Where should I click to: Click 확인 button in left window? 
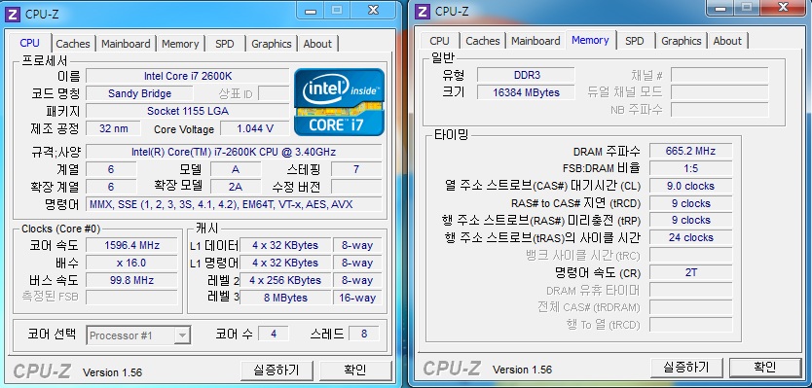pyautogui.click(x=355, y=370)
